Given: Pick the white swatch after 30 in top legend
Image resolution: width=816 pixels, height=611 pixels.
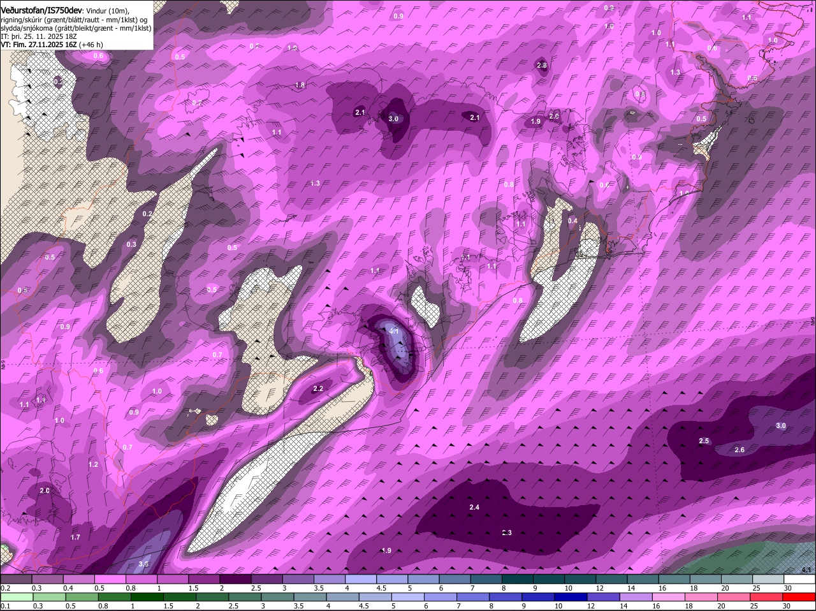Looking at the screenshot, I should click(800, 578).
